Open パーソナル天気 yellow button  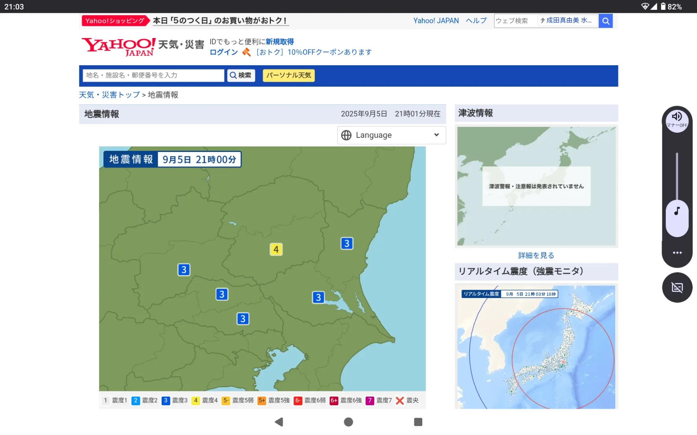tap(289, 75)
